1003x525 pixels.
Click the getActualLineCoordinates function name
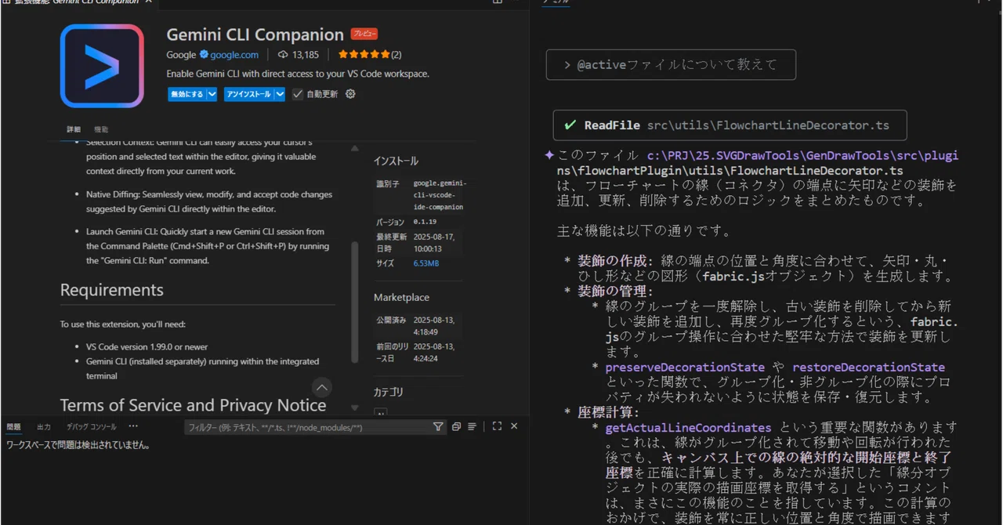[688, 427]
